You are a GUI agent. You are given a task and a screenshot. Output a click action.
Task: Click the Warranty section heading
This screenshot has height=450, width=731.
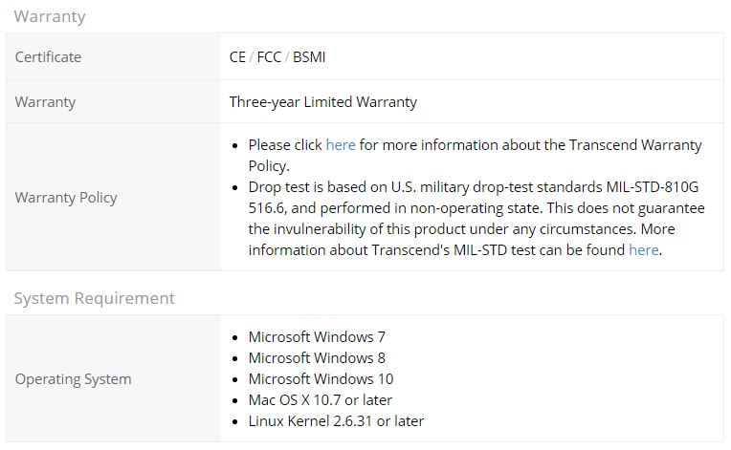click(50, 16)
